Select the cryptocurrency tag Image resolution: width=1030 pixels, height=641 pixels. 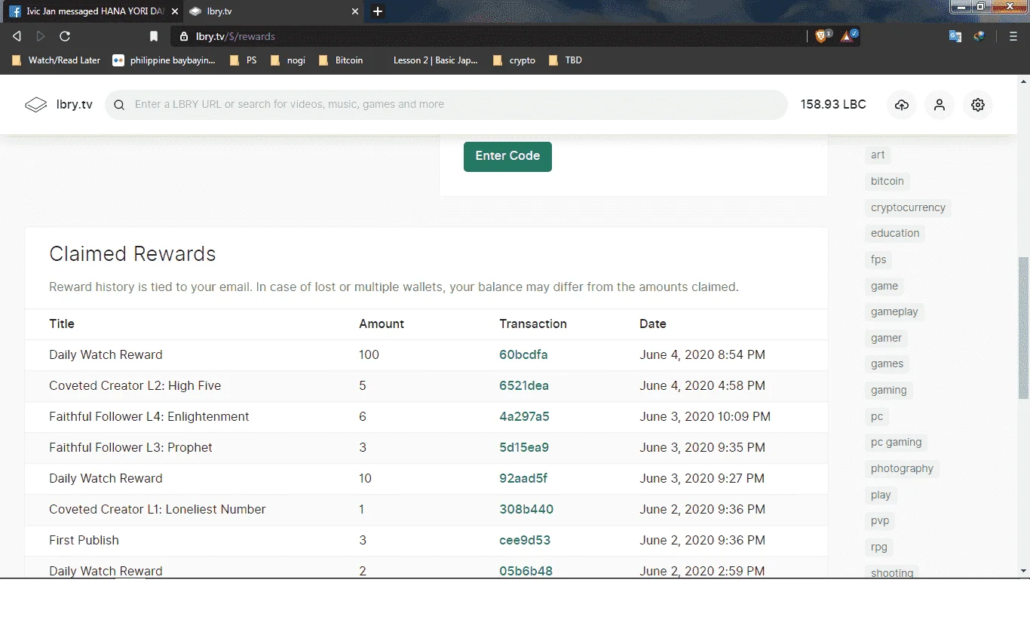pyautogui.click(x=908, y=207)
